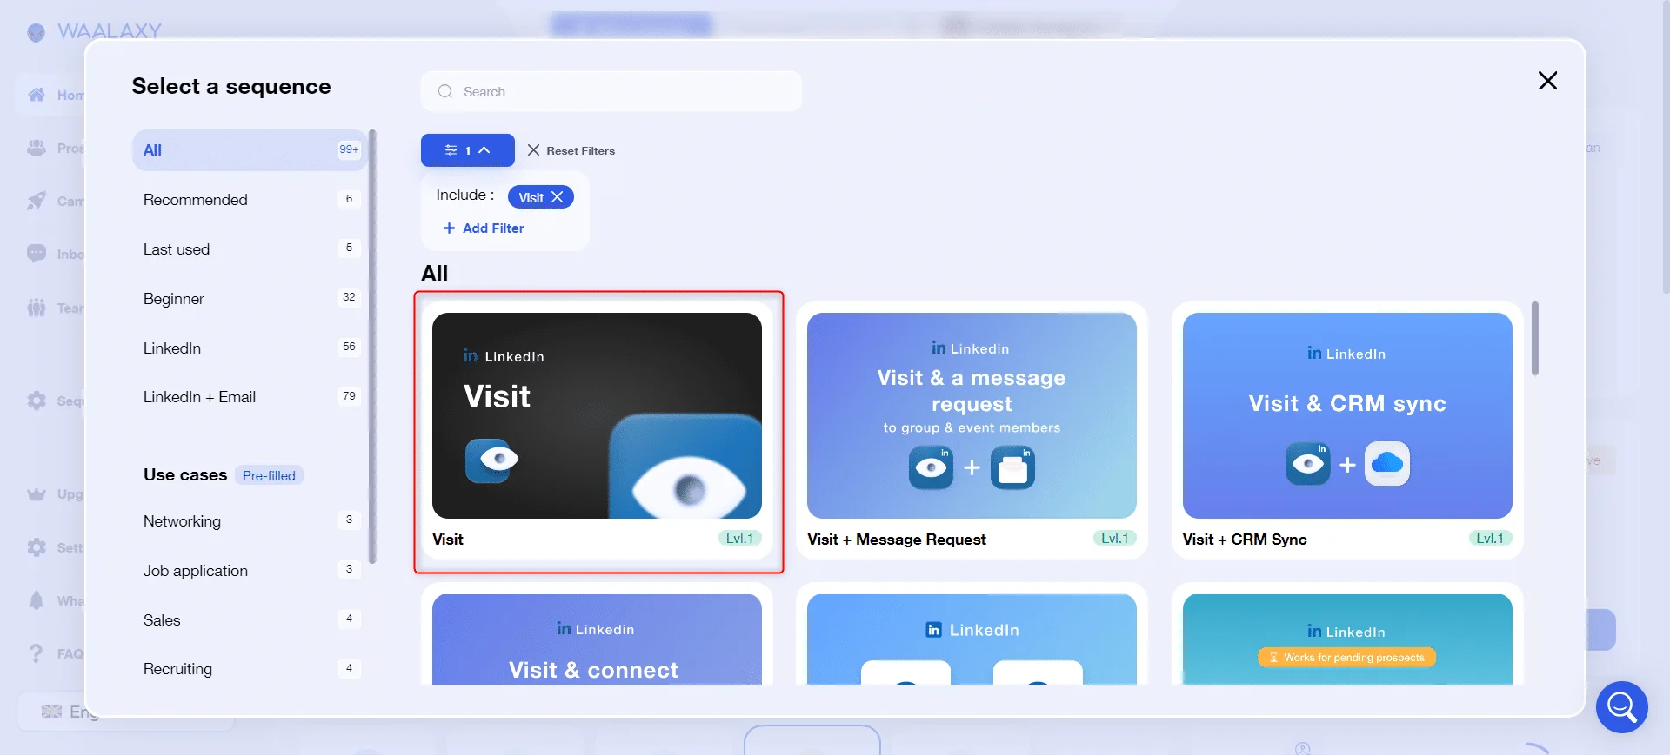Image resolution: width=1670 pixels, height=755 pixels.
Task: Select the LinkedIn + Email category
Action: click(x=250, y=397)
